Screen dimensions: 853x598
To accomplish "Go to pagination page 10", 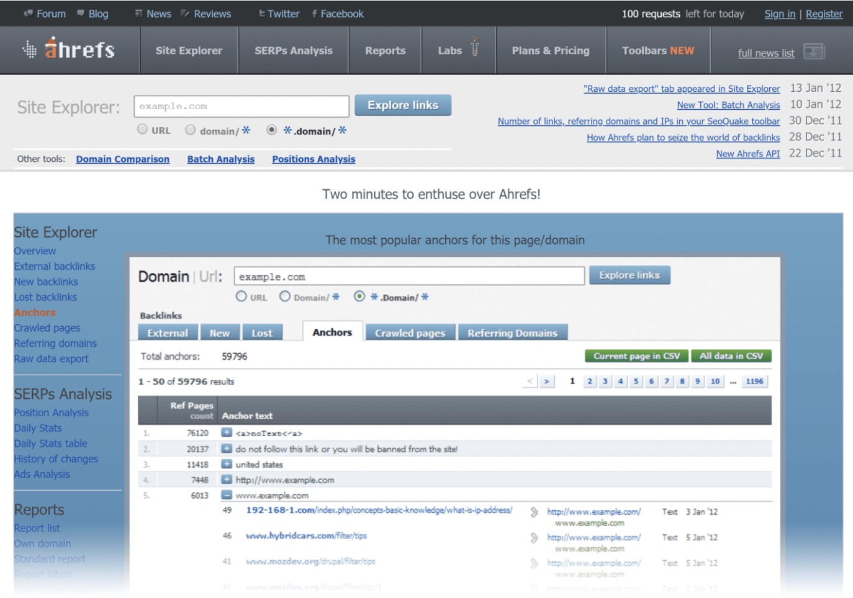I will coord(715,382).
